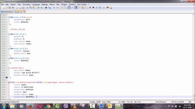195x109 pixels.
Task: Click the .social_icon_{} line
Action: pyautogui.click(x=17, y=29)
